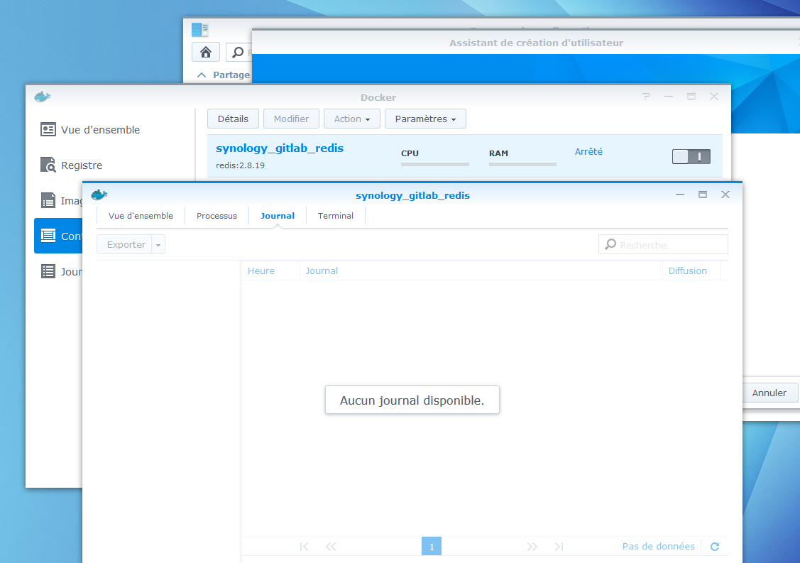
Task: Sort by the Heure column header
Action: 261,271
